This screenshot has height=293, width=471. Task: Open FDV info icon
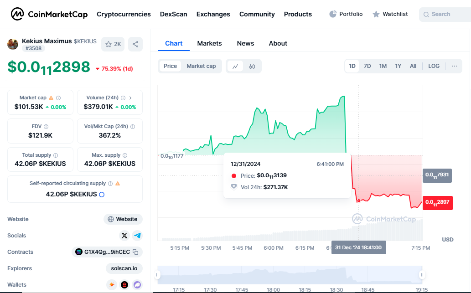(46, 127)
